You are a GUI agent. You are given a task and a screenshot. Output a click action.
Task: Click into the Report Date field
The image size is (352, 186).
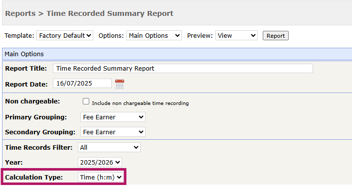click(82, 84)
